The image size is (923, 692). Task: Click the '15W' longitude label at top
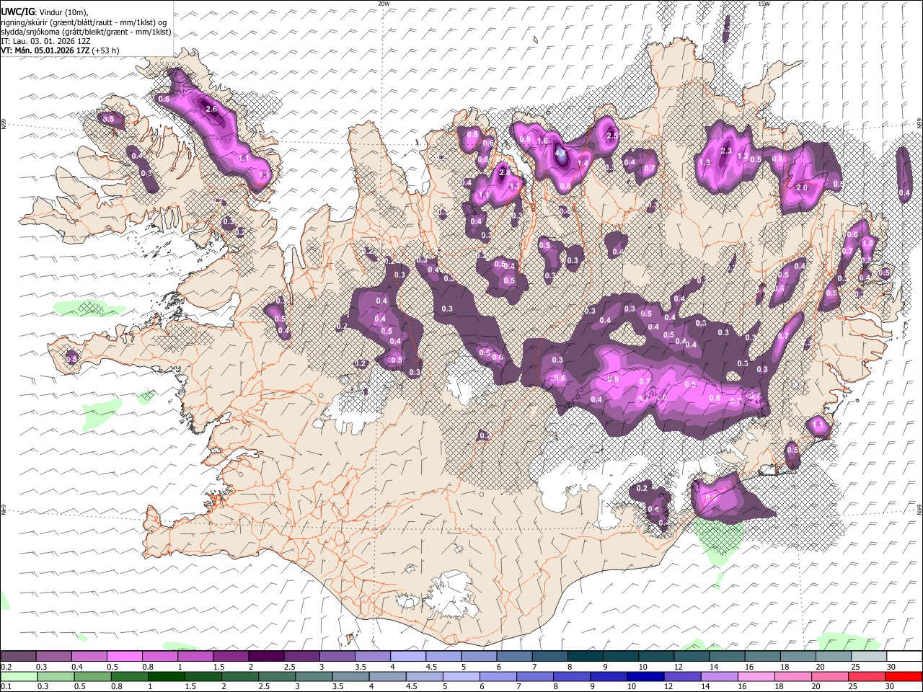pos(764,4)
